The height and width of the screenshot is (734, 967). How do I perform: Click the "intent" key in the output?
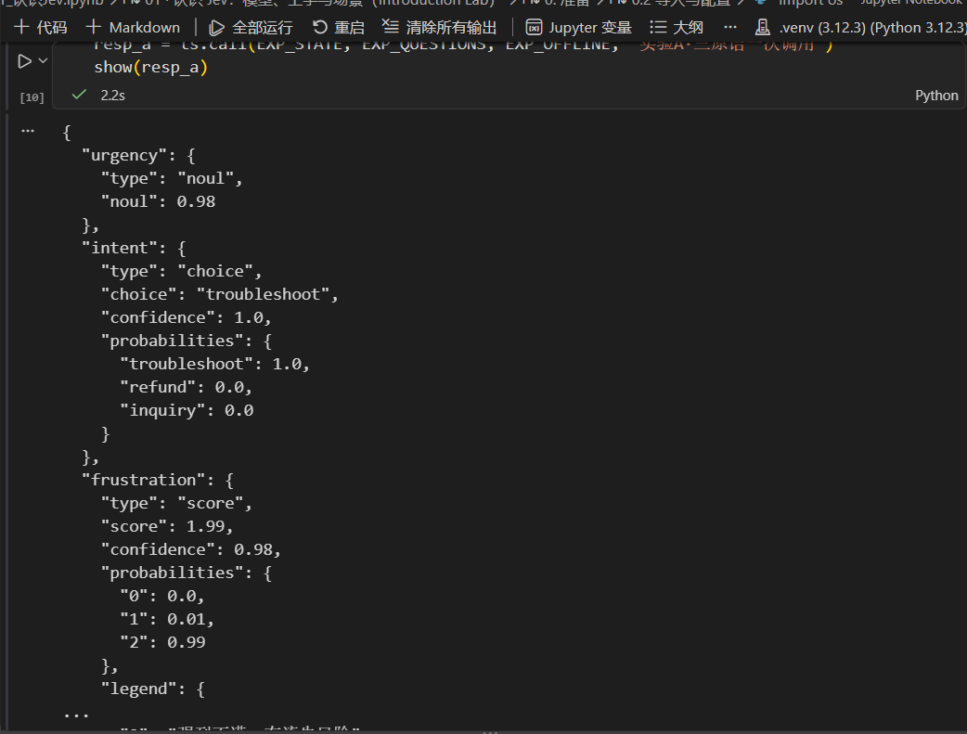pyautogui.click(x=120, y=248)
